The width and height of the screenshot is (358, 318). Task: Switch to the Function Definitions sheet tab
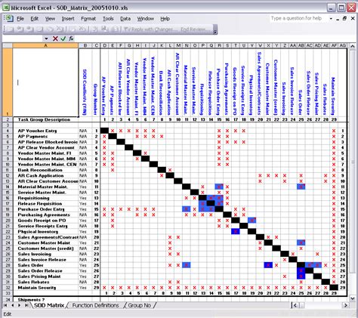point(95,305)
